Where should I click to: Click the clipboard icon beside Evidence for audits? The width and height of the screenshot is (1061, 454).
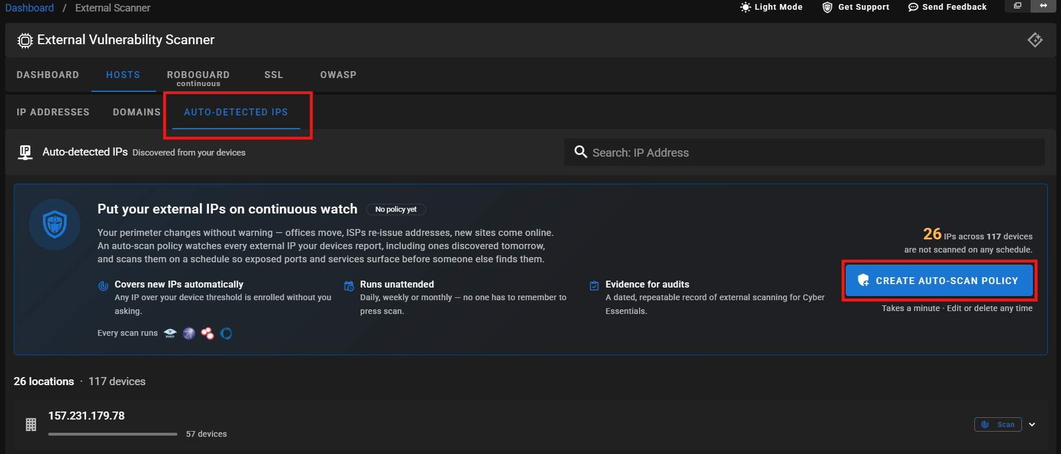[594, 286]
